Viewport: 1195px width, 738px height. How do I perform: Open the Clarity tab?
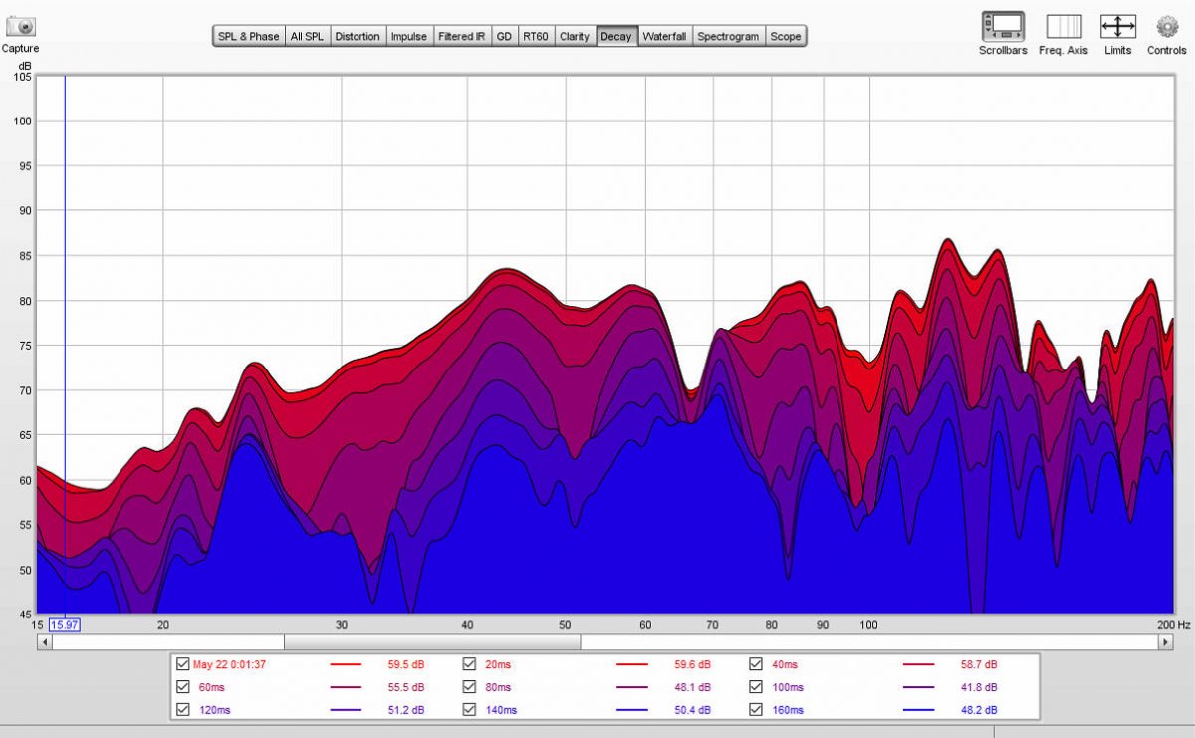575,37
